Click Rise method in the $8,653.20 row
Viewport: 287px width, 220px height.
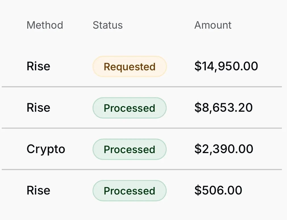(x=38, y=108)
